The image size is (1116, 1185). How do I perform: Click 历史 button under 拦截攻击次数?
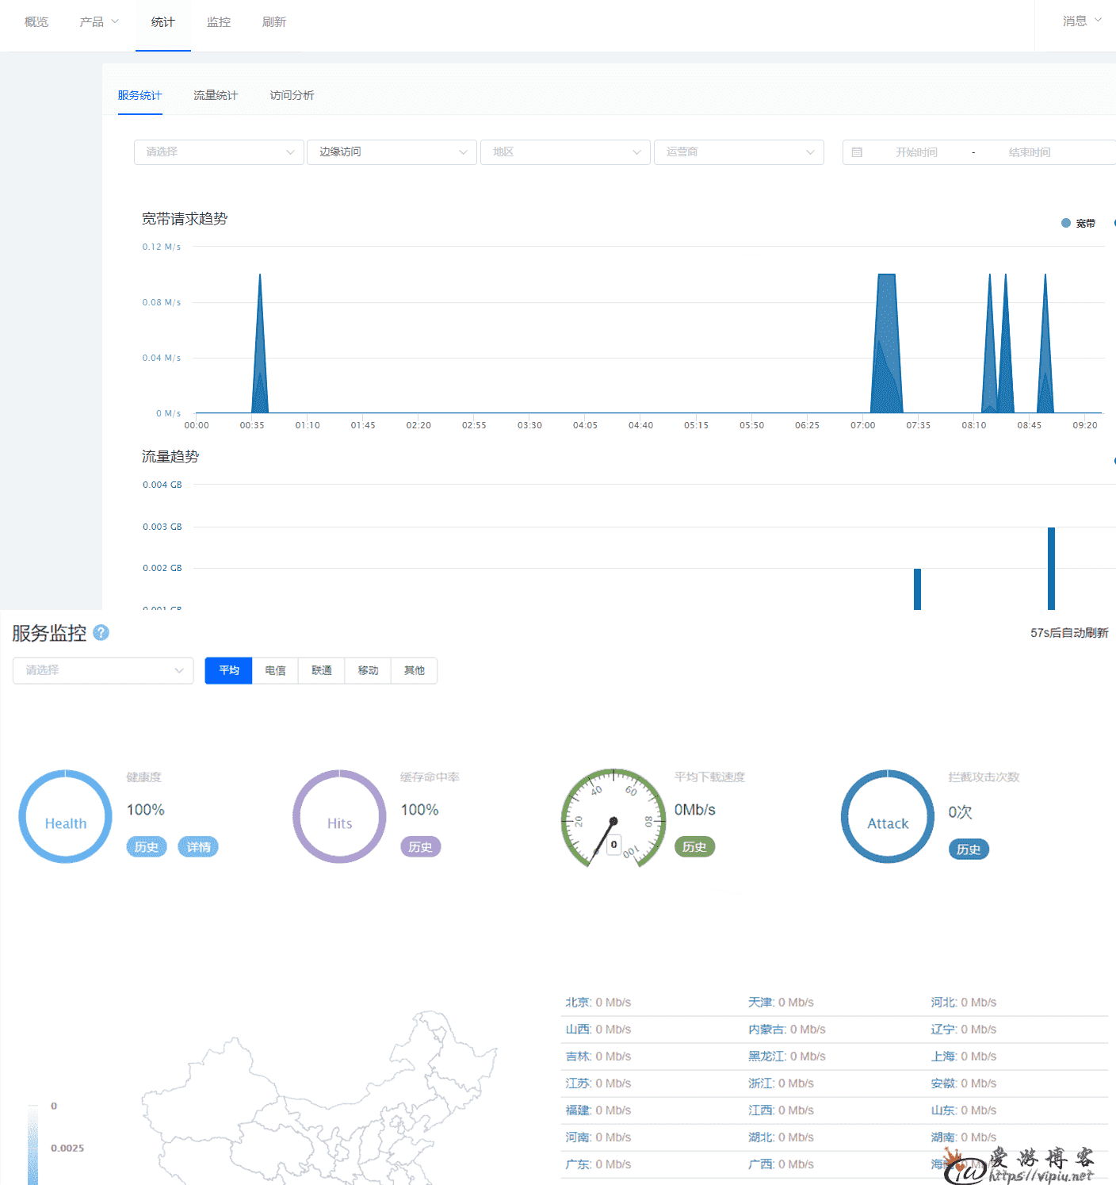click(x=968, y=849)
